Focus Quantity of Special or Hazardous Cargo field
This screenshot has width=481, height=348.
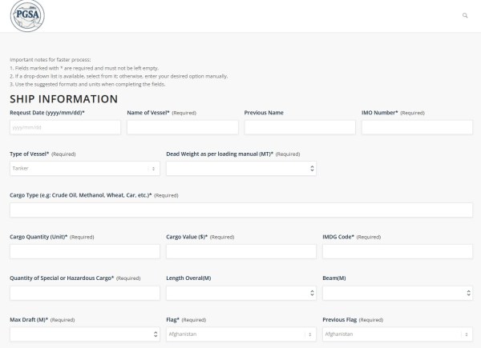pyautogui.click(x=85, y=293)
